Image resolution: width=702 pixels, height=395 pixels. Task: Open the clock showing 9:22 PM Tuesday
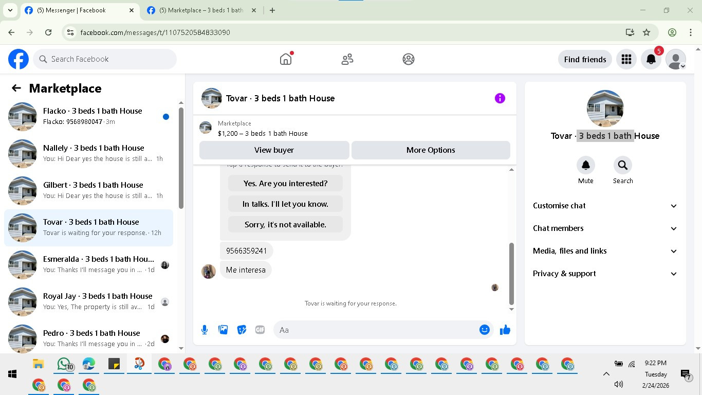click(x=655, y=374)
